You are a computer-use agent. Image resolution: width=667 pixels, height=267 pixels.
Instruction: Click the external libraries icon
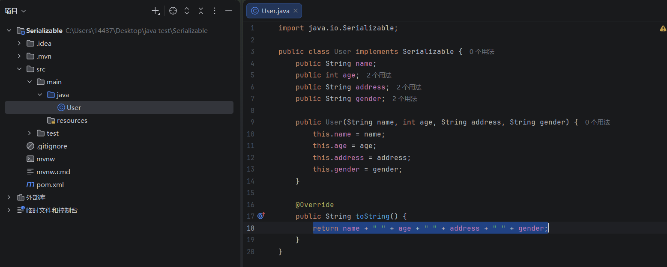click(20, 197)
